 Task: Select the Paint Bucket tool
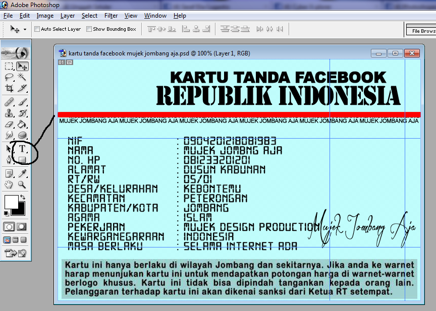pyautogui.click(x=22, y=124)
